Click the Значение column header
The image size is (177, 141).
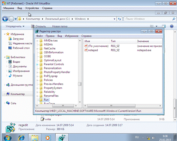coord(149,41)
